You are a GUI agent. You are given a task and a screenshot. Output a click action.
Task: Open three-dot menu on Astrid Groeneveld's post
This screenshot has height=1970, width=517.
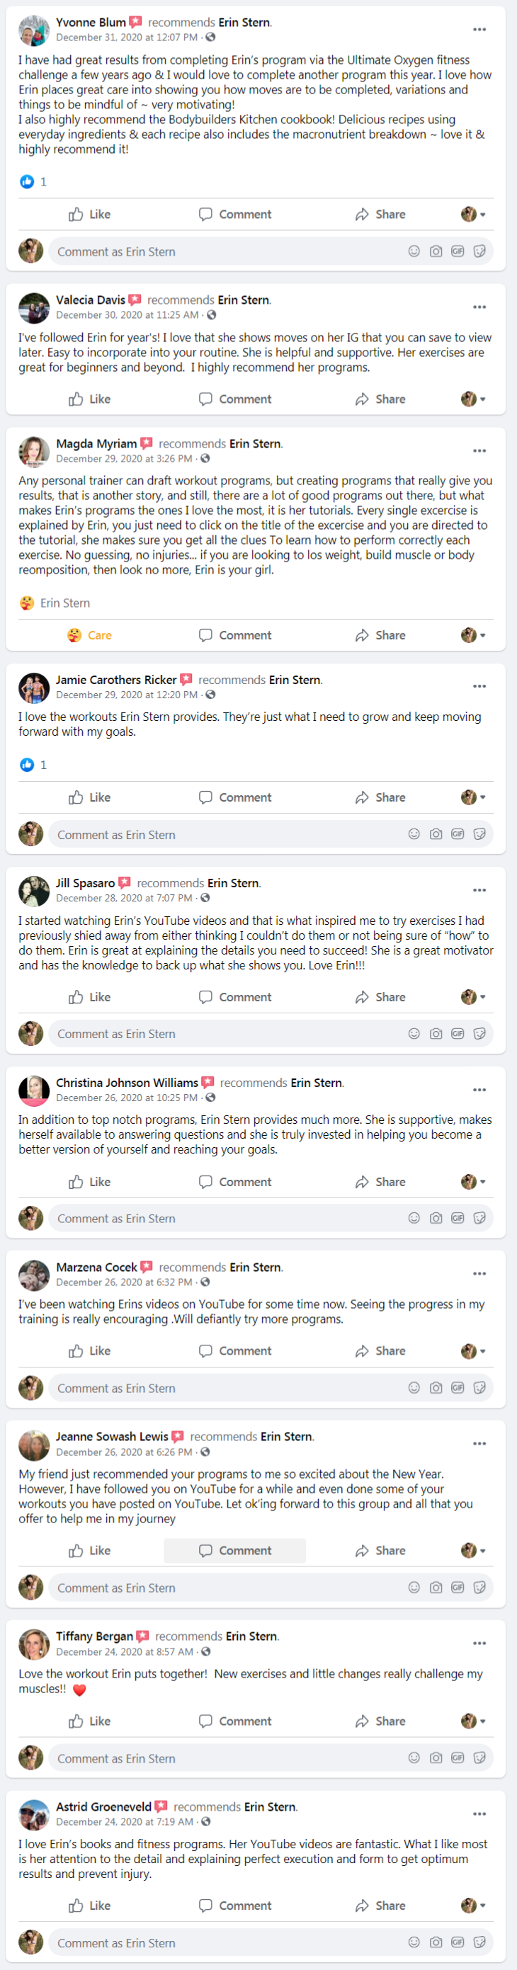pos(479,1814)
